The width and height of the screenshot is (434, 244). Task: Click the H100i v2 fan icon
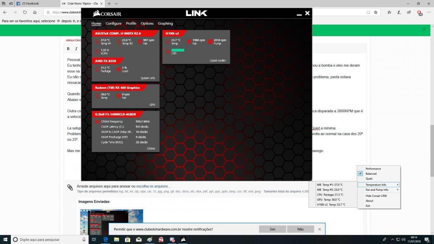189,42
